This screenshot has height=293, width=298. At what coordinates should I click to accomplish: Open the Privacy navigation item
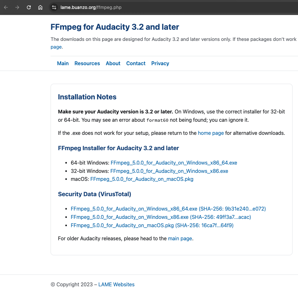point(160,63)
